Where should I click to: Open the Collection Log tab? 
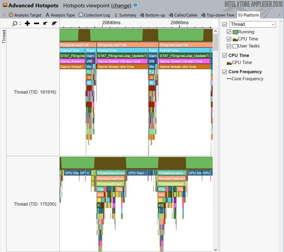pyautogui.click(x=94, y=15)
